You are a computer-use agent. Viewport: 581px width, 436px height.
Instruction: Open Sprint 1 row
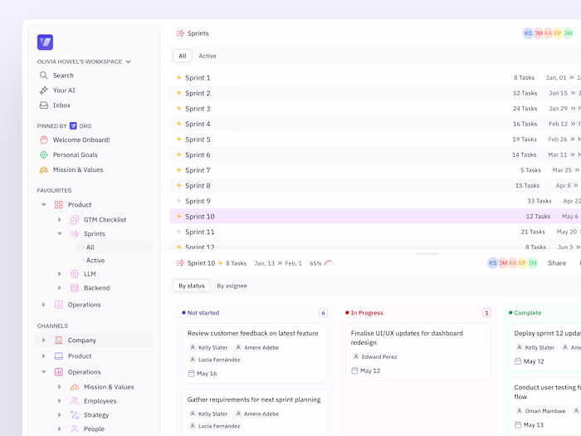(x=375, y=77)
